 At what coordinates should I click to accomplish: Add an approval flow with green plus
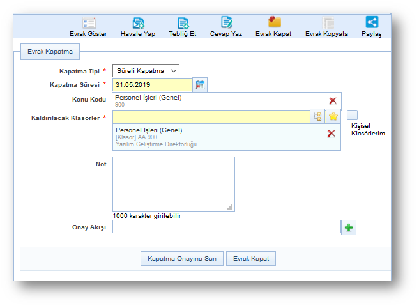click(349, 227)
